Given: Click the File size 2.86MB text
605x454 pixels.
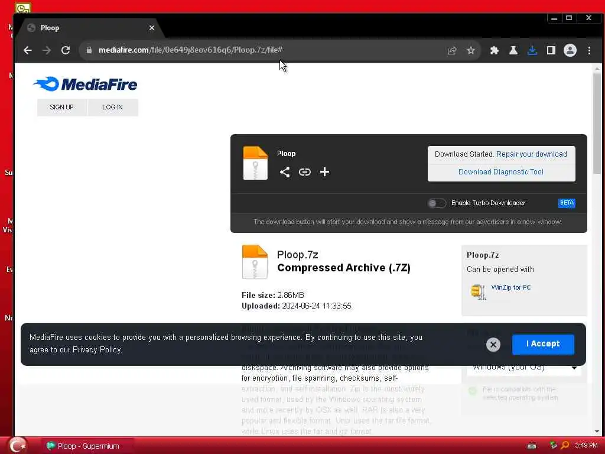Looking at the screenshot, I should click(273, 296).
